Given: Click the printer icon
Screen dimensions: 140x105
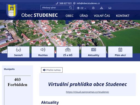Looking at the screenshot, I should pos(93,8).
